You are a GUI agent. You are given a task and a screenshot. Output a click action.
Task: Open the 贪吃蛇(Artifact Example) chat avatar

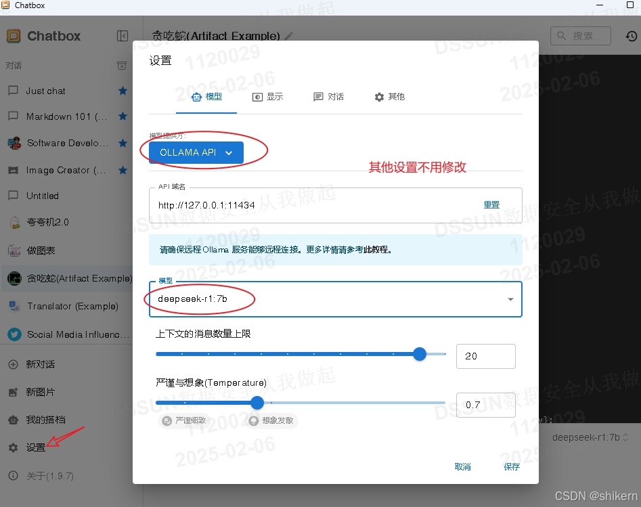coord(14,278)
